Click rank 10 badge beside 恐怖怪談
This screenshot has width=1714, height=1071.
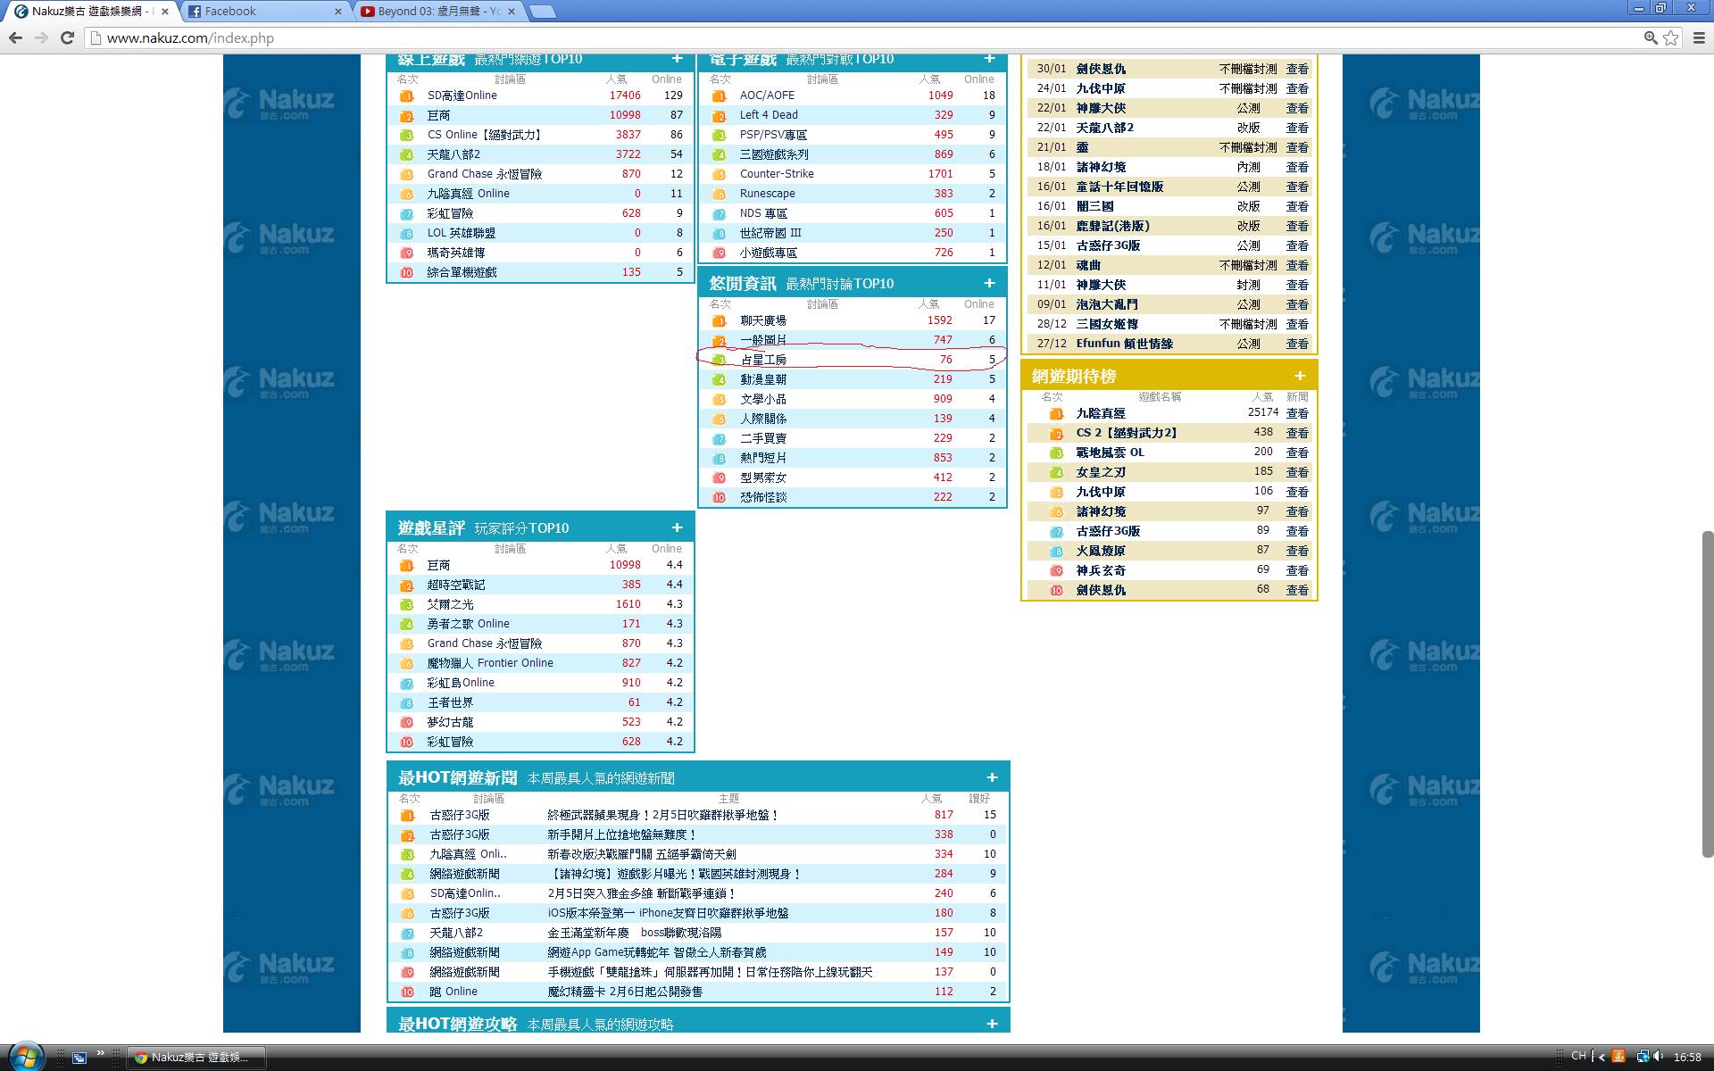click(719, 497)
